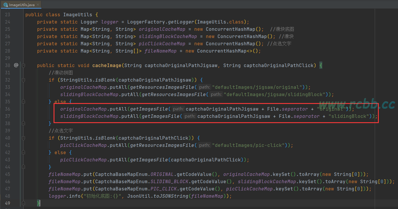Click picClickCacheMap declaration on line 27
The width and height of the screenshot is (398, 209).
coord(162,44)
